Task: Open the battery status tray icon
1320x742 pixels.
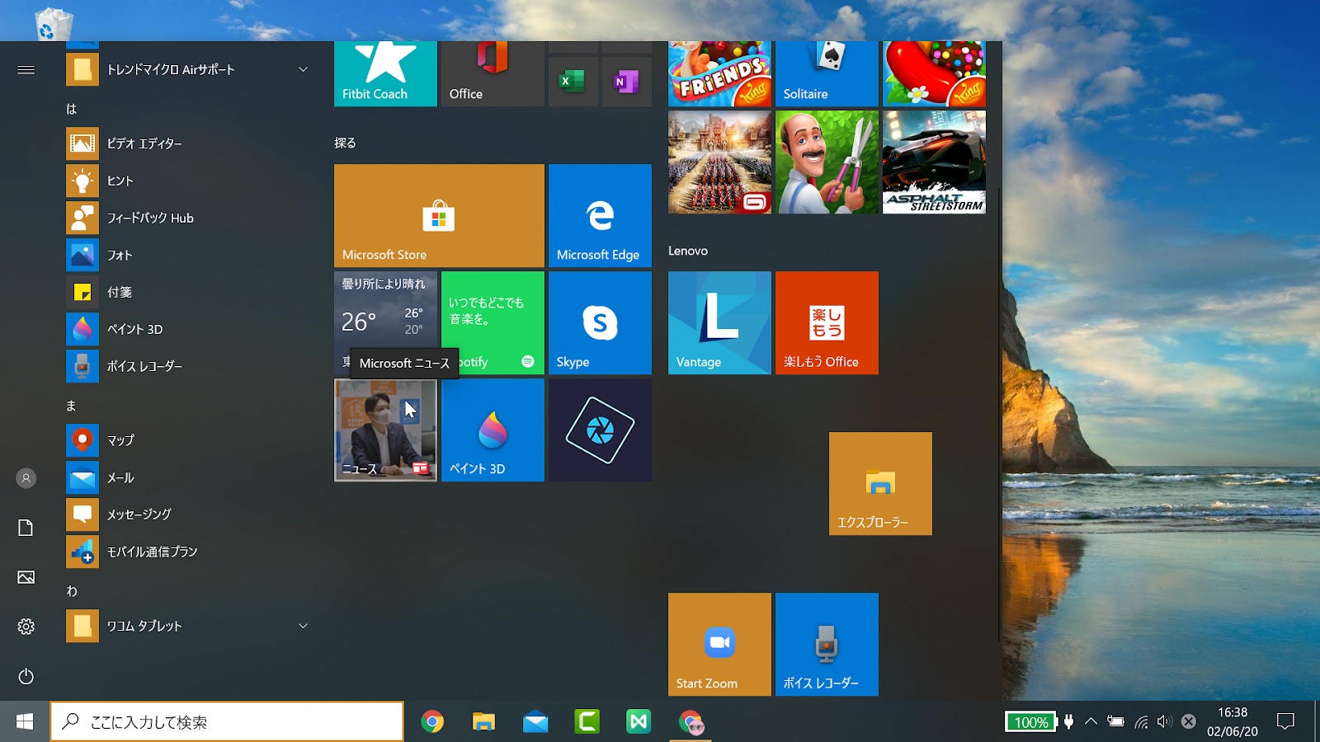Action: point(1115,722)
